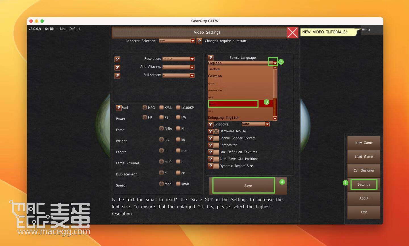Enable Low Definition Textures checkbox
The height and width of the screenshot is (246, 409).
[216, 152]
